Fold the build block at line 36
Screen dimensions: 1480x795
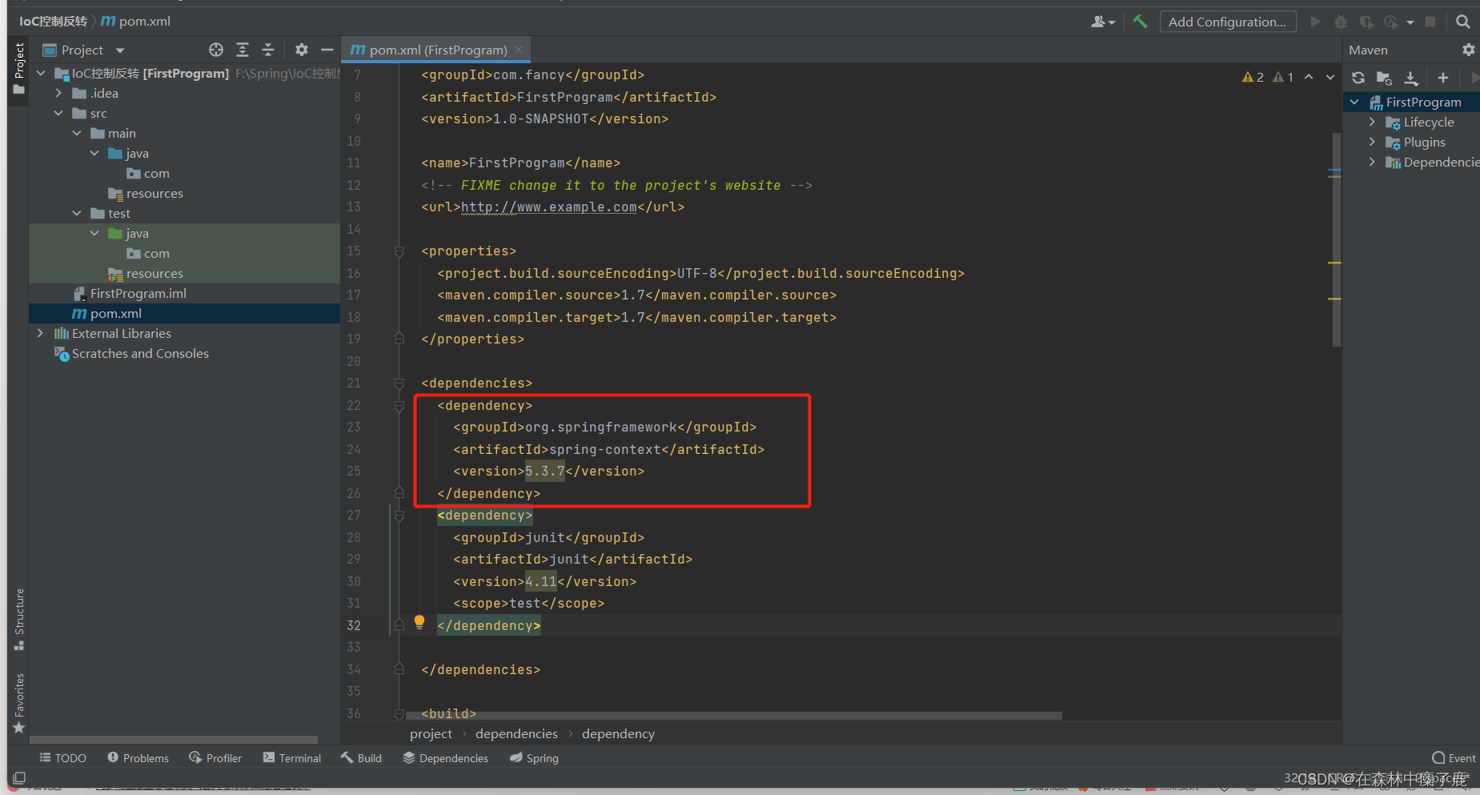point(399,713)
